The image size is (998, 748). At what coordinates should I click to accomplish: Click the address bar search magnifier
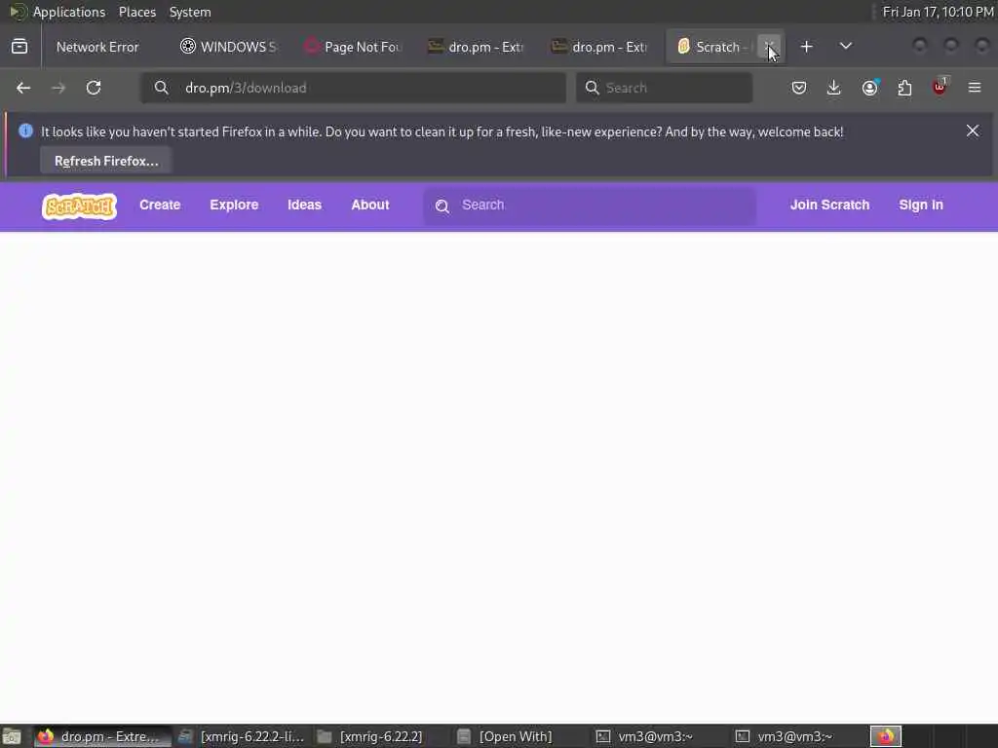coord(162,88)
